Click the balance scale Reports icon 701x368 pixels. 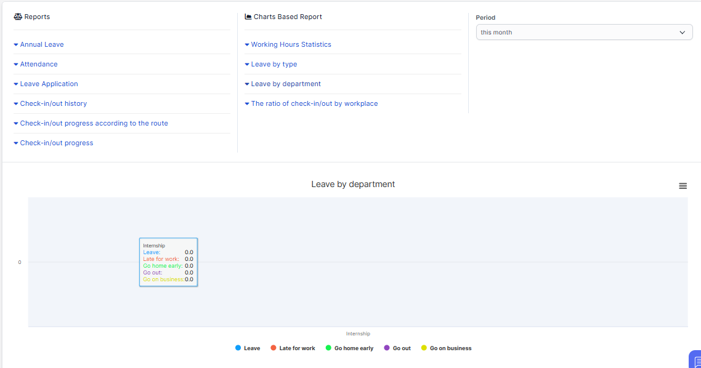click(17, 17)
